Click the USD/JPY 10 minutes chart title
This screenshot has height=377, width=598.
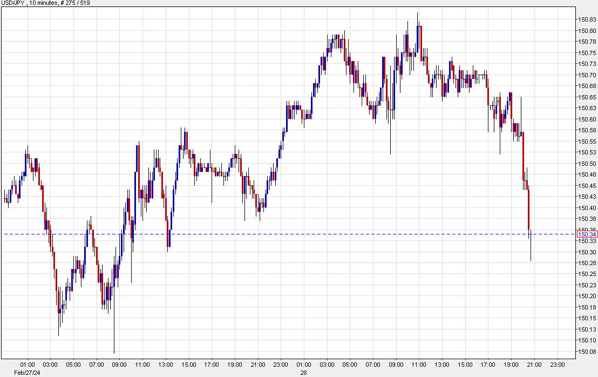click(x=45, y=3)
